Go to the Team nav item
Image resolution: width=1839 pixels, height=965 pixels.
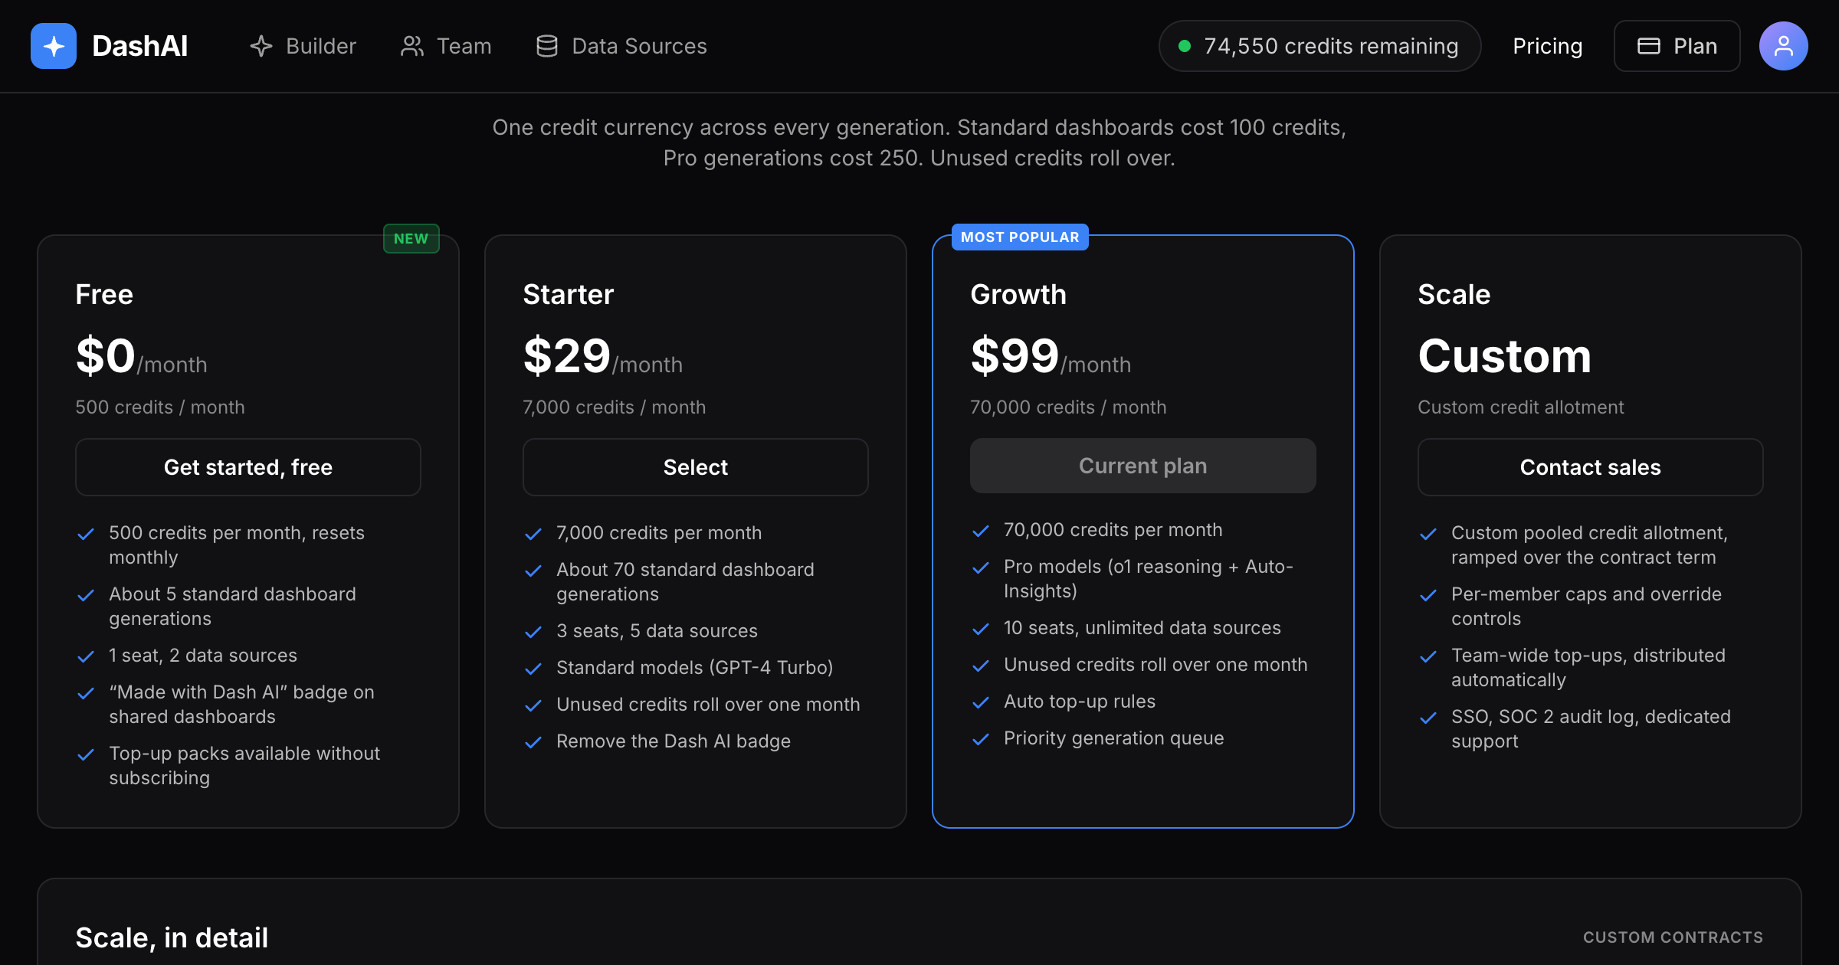(x=446, y=46)
